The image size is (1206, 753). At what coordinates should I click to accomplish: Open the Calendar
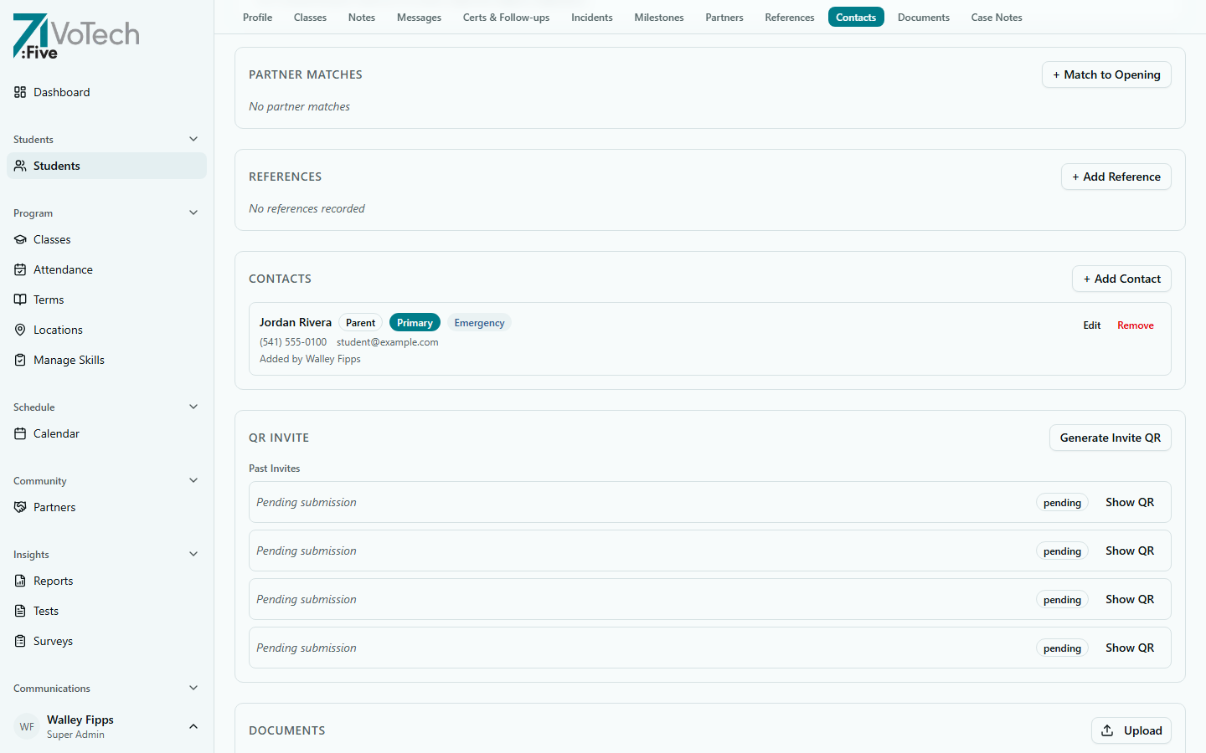point(55,433)
